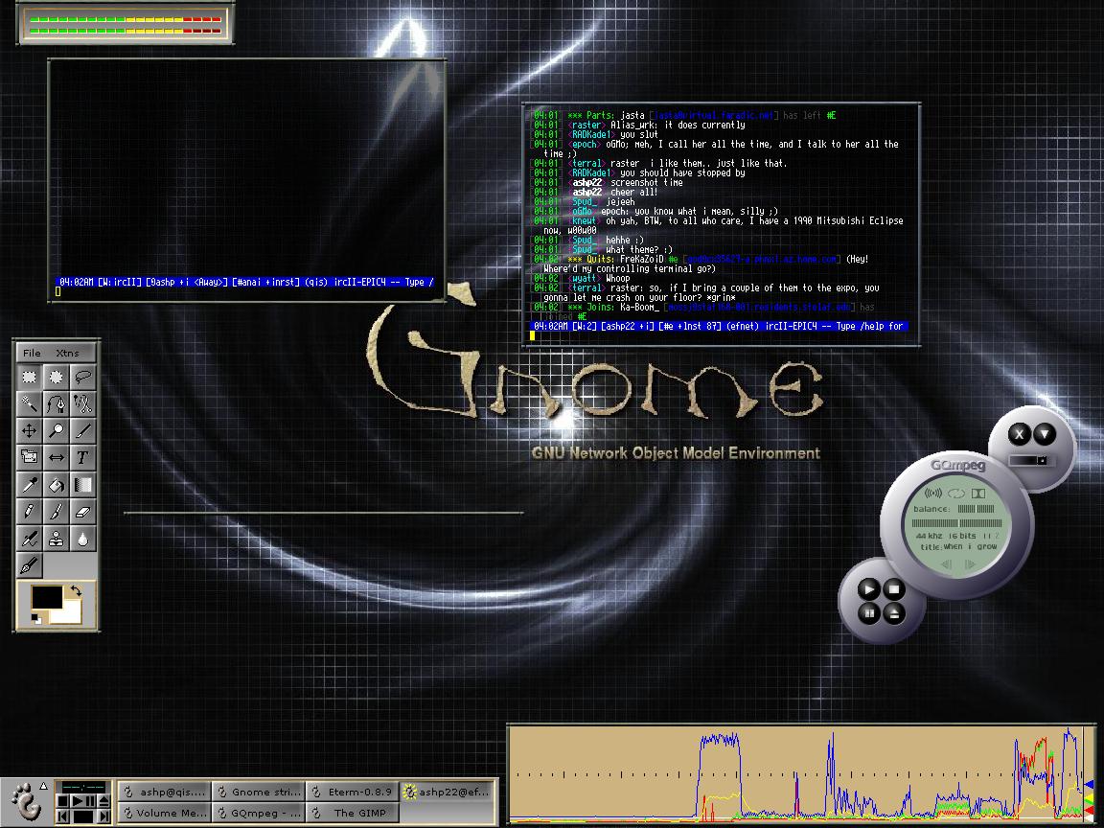
Task: Select the Airbrush tool in GIMP
Action: coord(29,538)
